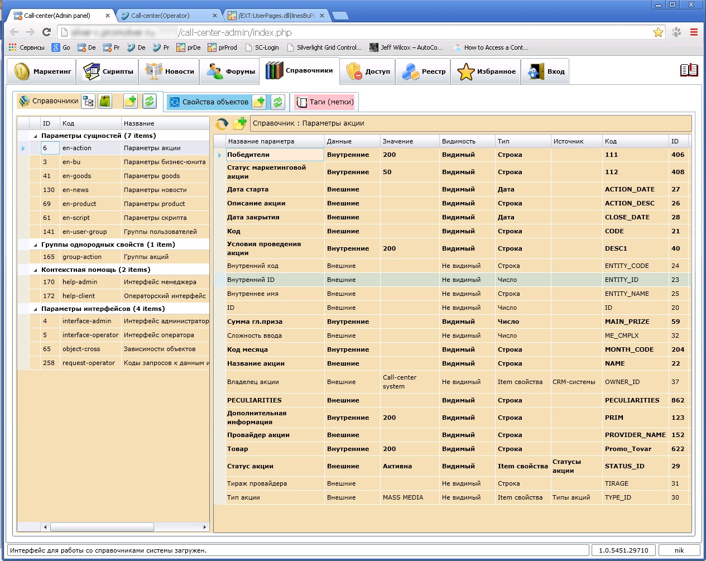Viewport: 706px width, 561px height.
Task: Open the Избранное section
Action: (486, 71)
